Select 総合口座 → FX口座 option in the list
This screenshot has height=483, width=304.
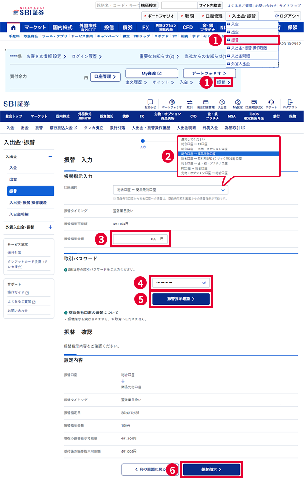point(194,144)
